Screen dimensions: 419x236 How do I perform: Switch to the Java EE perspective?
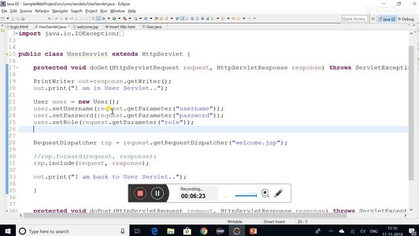point(387,19)
